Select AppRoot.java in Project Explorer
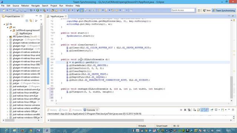 click(26, 34)
